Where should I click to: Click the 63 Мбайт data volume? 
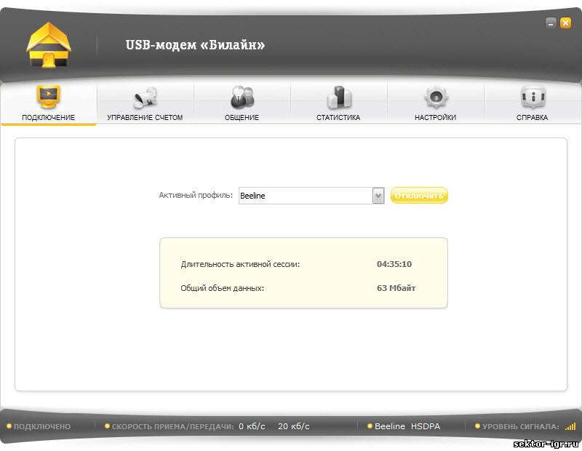pyautogui.click(x=396, y=288)
